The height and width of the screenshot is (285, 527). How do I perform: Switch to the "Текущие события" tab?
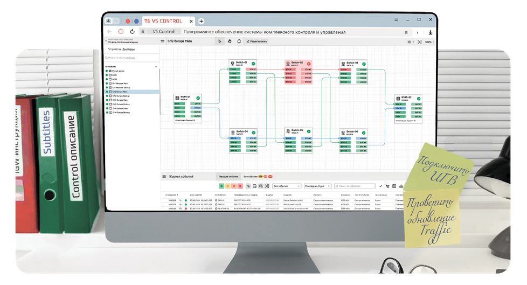tap(227, 176)
